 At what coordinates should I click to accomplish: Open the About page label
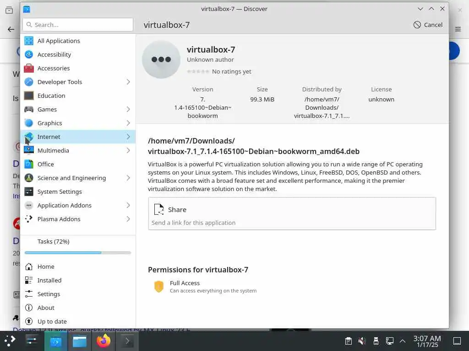click(46, 308)
